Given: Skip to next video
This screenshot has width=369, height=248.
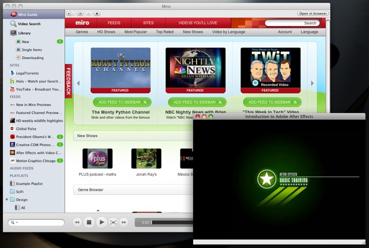Looking at the screenshot, I should pos(123,222).
